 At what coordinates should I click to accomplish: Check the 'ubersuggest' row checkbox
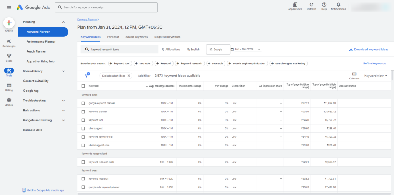pyautogui.click(x=83, y=128)
